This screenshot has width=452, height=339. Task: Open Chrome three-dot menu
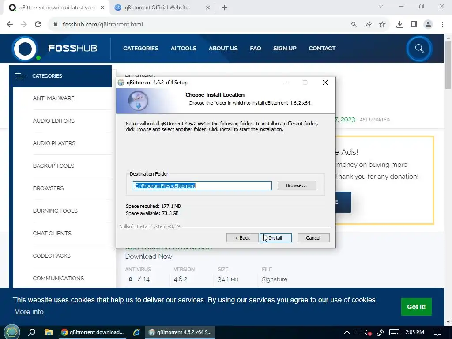[442, 25]
